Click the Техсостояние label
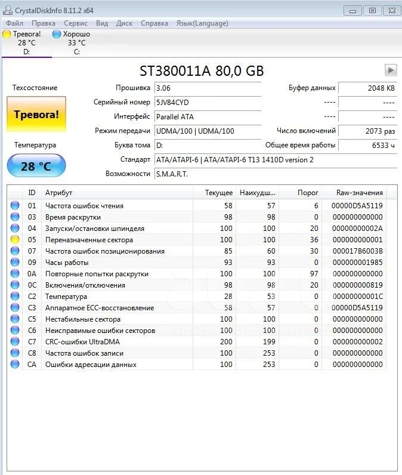Screen dimensions: 402x475 (35, 88)
